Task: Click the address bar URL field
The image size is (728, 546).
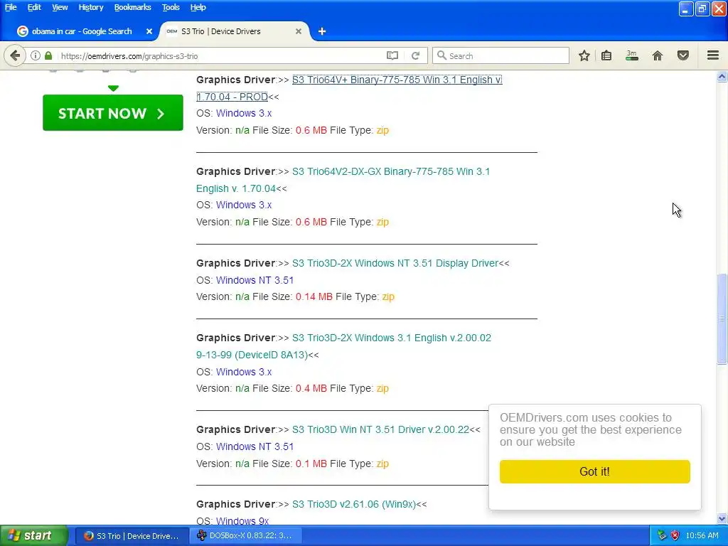Action: point(220,55)
